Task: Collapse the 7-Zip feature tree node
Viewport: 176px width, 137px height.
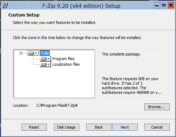Action: coord(21,53)
